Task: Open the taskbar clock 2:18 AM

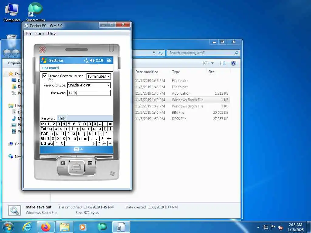Action: [x=296, y=227]
